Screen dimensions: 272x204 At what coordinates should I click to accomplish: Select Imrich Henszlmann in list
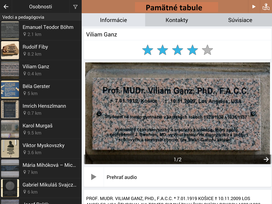[41, 109]
